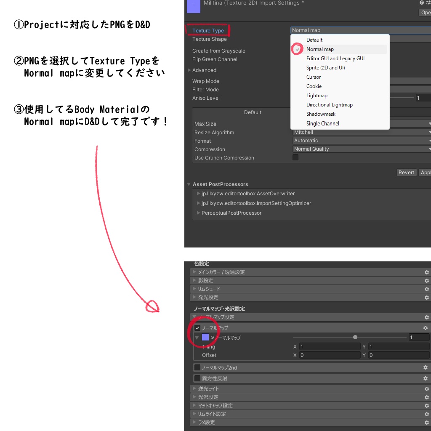This screenshot has height=431, width=431.
Task: Open gear settings for 発光設定 row
Action: click(x=426, y=298)
